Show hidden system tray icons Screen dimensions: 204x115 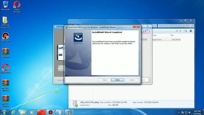click(x=179, y=112)
